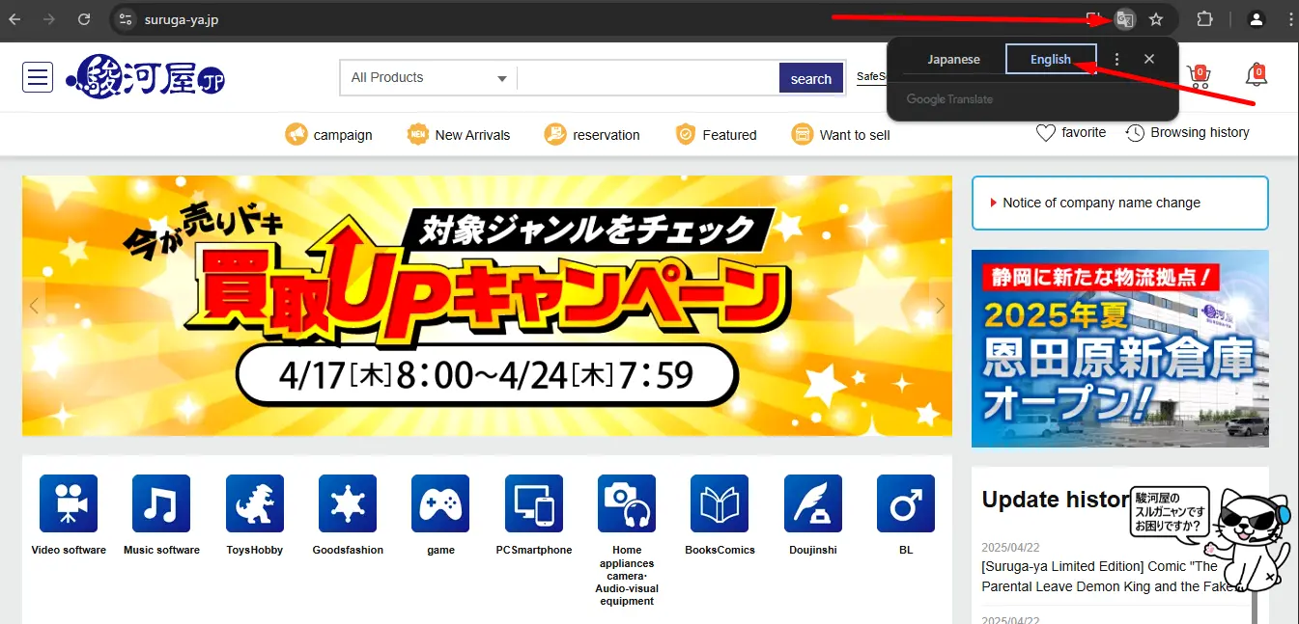
Task: Select the Doujinshi category icon
Action: [x=812, y=502]
